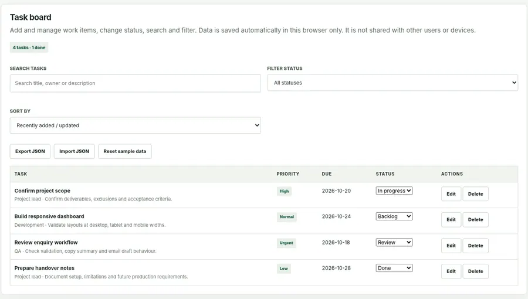Click the FILTER STATUS label

click(285, 68)
